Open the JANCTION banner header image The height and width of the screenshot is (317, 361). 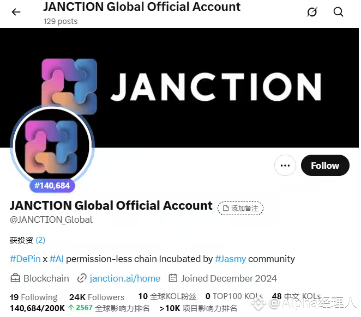[x=179, y=88]
